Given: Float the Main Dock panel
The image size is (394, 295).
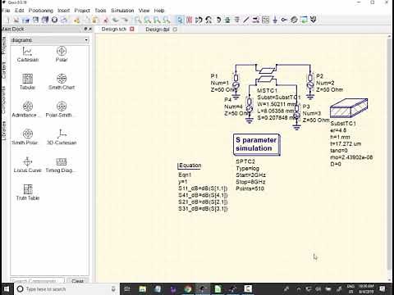Looking at the screenshot, I should pyautogui.click(x=85, y=29).
